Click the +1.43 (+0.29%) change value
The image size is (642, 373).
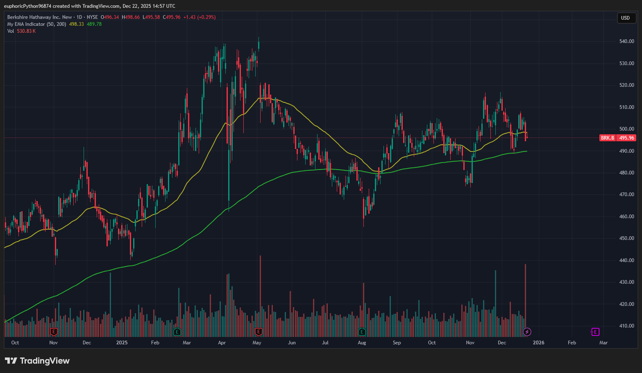click(200, 17)
